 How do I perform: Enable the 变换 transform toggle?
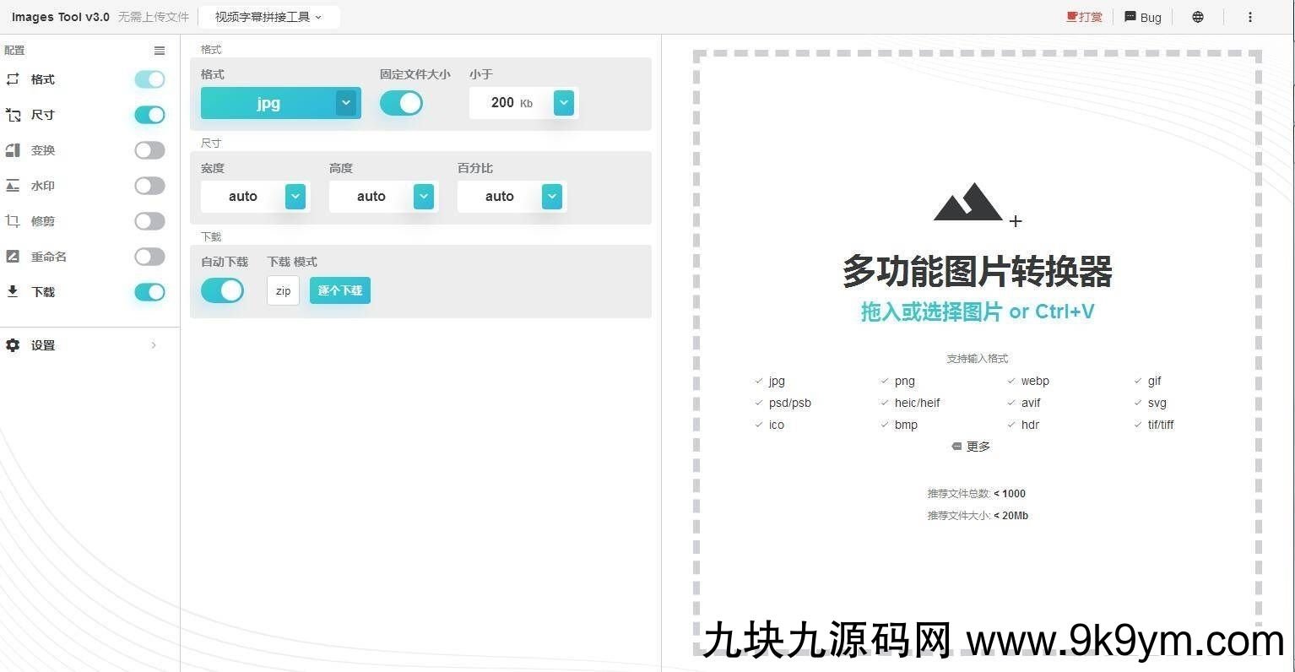point(149,150)
